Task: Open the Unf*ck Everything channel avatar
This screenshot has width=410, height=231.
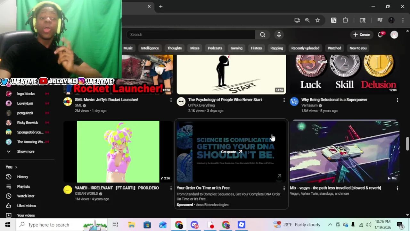Action: (181, 102)
